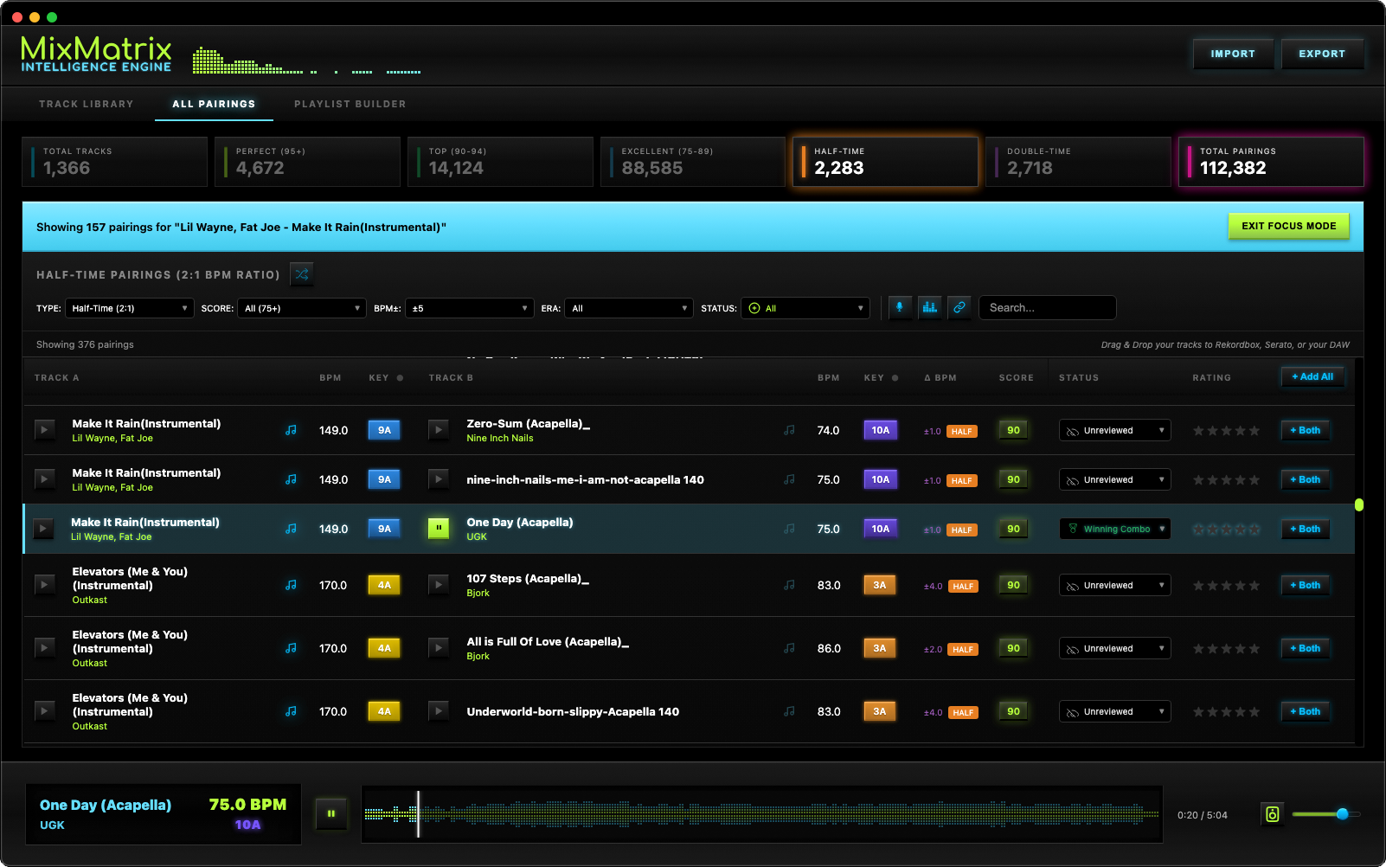Toggle pause button in bottom player bar
Screen dimensions: 1386x867
coord(330,813)
